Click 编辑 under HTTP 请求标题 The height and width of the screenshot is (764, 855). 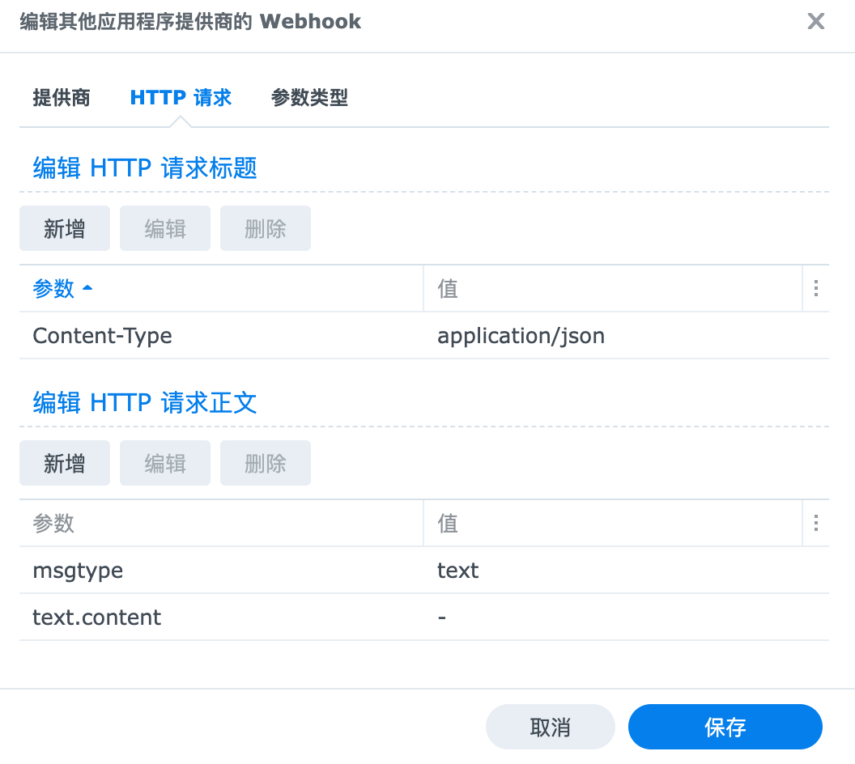coord(164,228)
